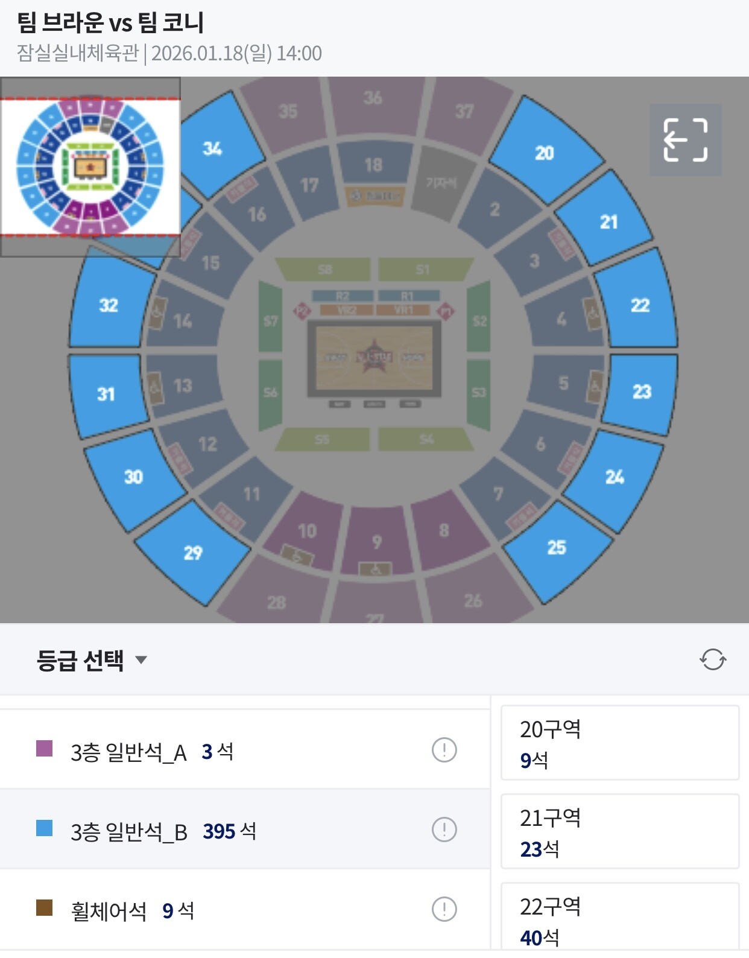
Task: Select blue section 31 on the map
Action: click(106, 394)
